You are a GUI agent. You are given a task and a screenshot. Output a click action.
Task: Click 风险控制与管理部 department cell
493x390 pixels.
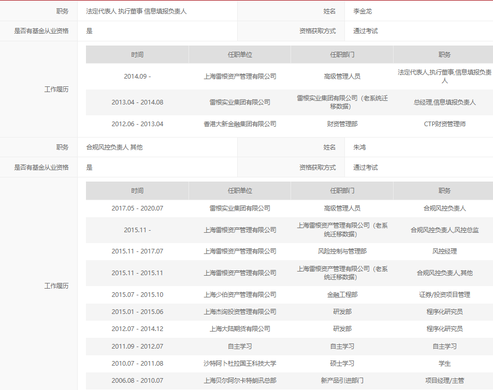coord(342,251)
